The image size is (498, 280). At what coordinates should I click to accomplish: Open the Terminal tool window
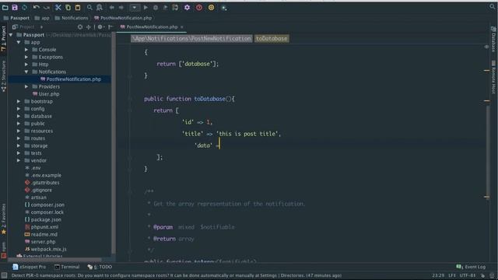tap(67, 267)
